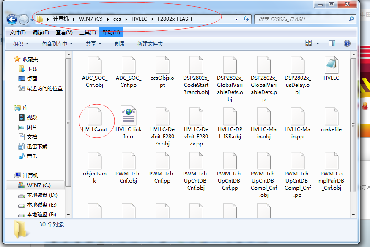370x247 pixels.
Task: Open the 共享 dropdown
Action: coord(93,43)
